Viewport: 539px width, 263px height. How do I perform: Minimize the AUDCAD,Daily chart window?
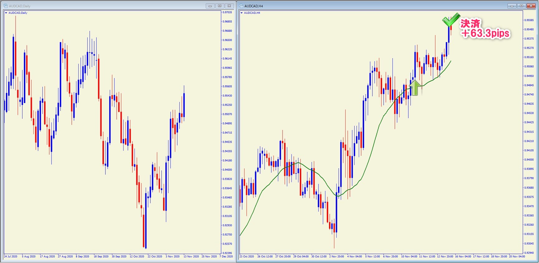click(x=210, y=6)
